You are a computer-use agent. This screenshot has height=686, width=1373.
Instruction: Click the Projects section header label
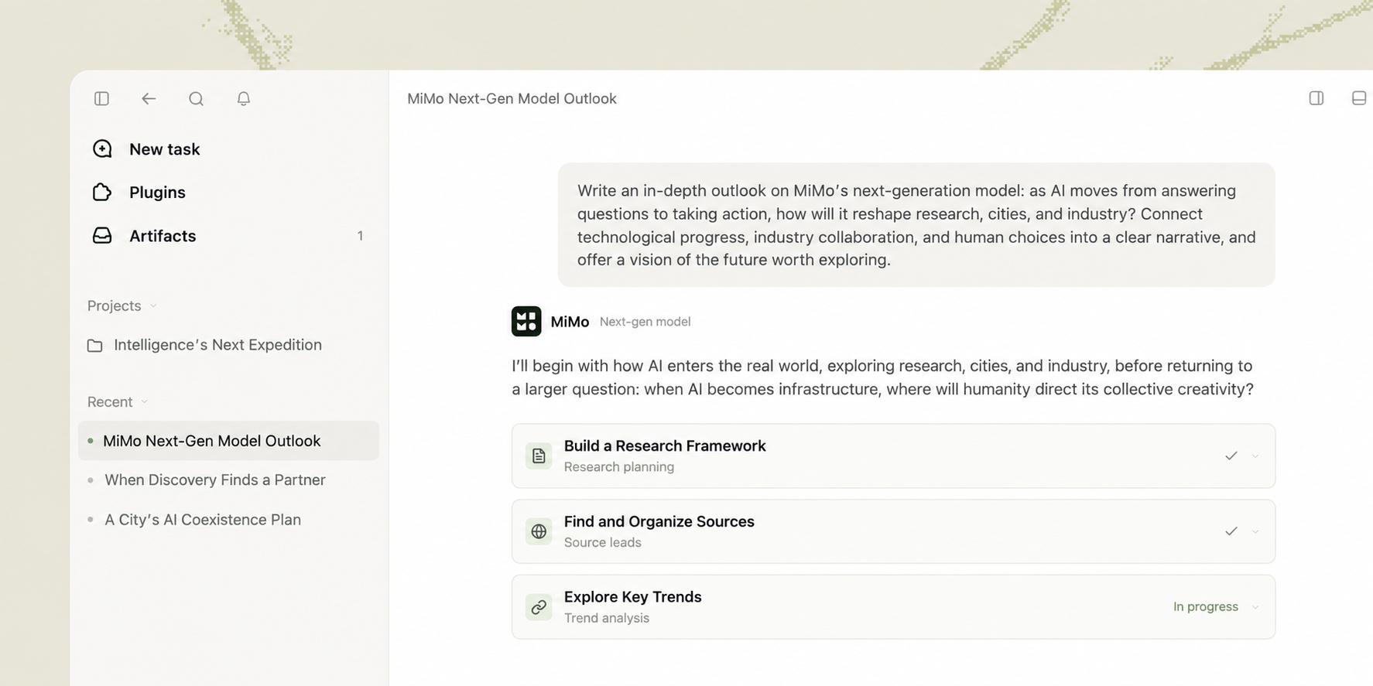tap(114, 305)
